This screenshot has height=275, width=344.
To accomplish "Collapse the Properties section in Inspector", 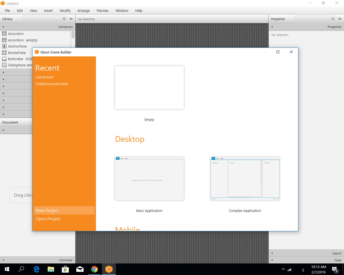I will click(272, 27).
